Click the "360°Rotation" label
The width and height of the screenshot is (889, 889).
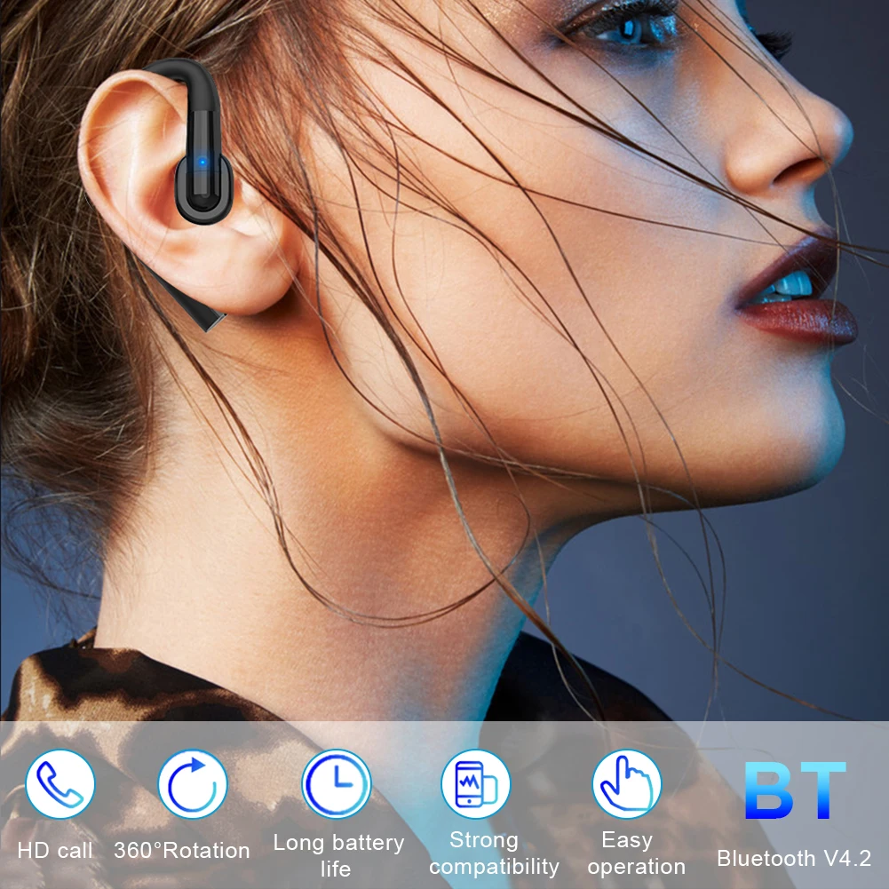[x=182, y=851]
